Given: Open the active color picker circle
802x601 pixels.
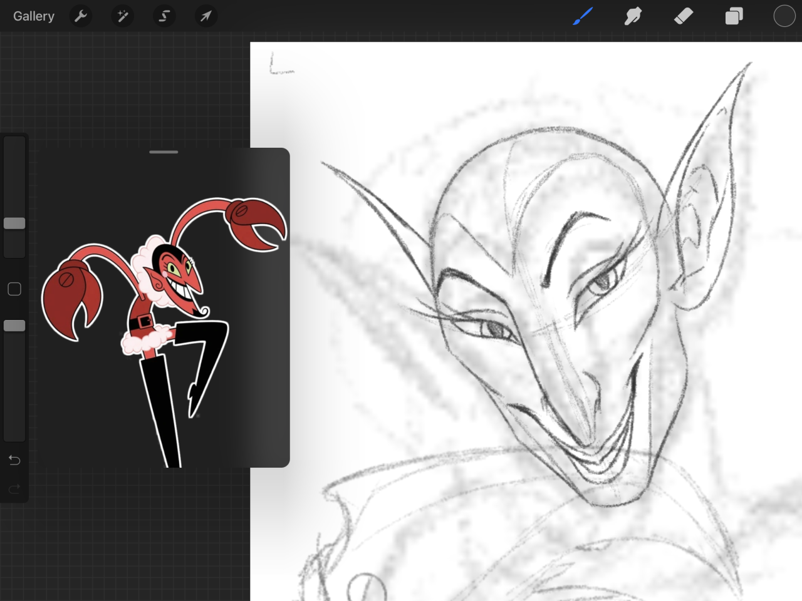Looking at the screenshot, I should click(784, 16).
